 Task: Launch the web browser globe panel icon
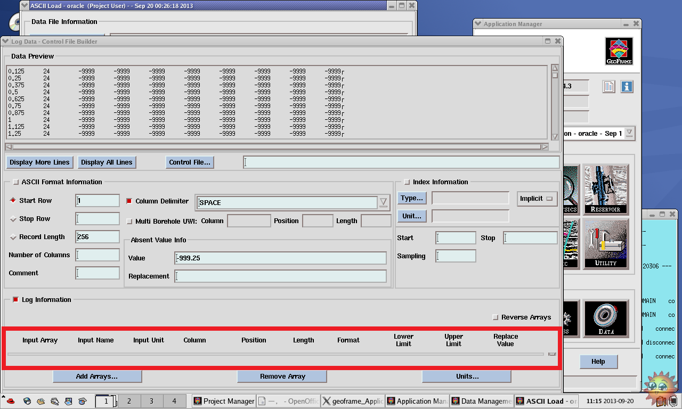27,401
